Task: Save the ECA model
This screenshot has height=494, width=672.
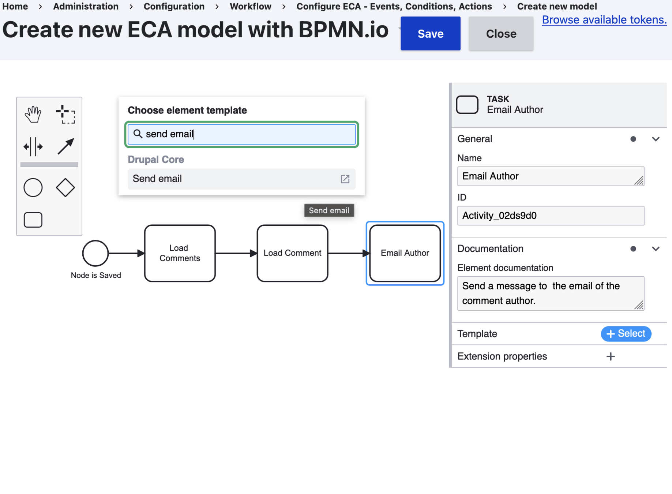Action: (431, 34)
